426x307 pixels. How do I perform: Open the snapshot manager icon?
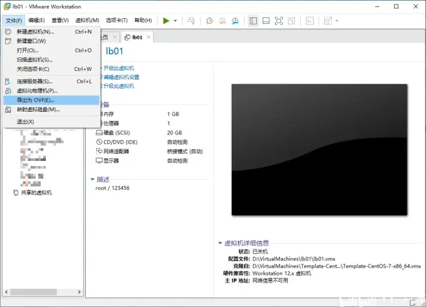coord(236,21)
